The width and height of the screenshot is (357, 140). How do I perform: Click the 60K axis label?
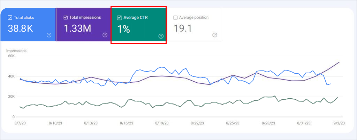click(x=11, y=56)
